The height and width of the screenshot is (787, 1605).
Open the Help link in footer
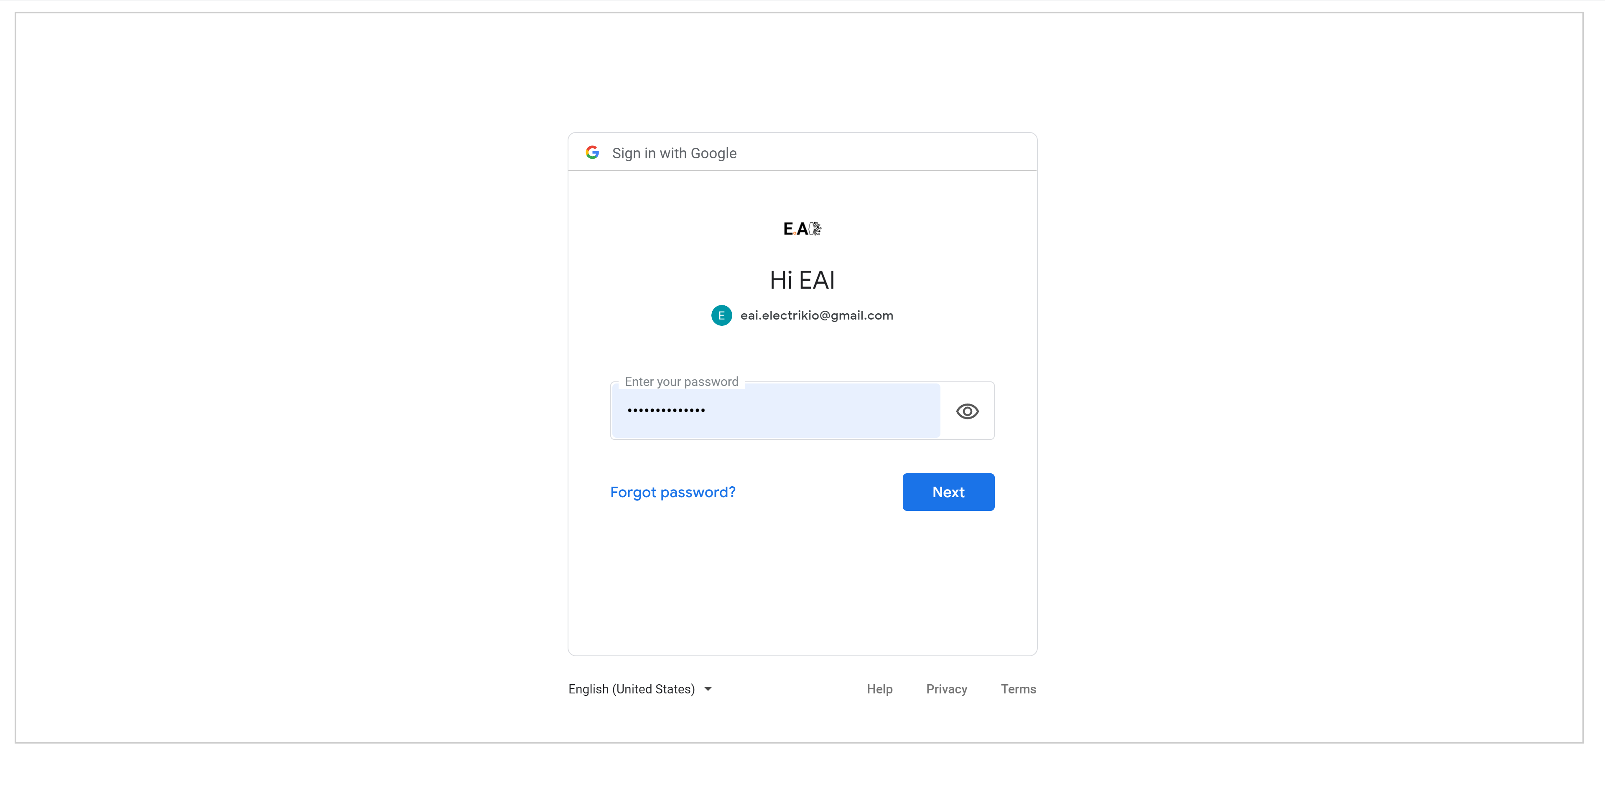click(879, 689)
